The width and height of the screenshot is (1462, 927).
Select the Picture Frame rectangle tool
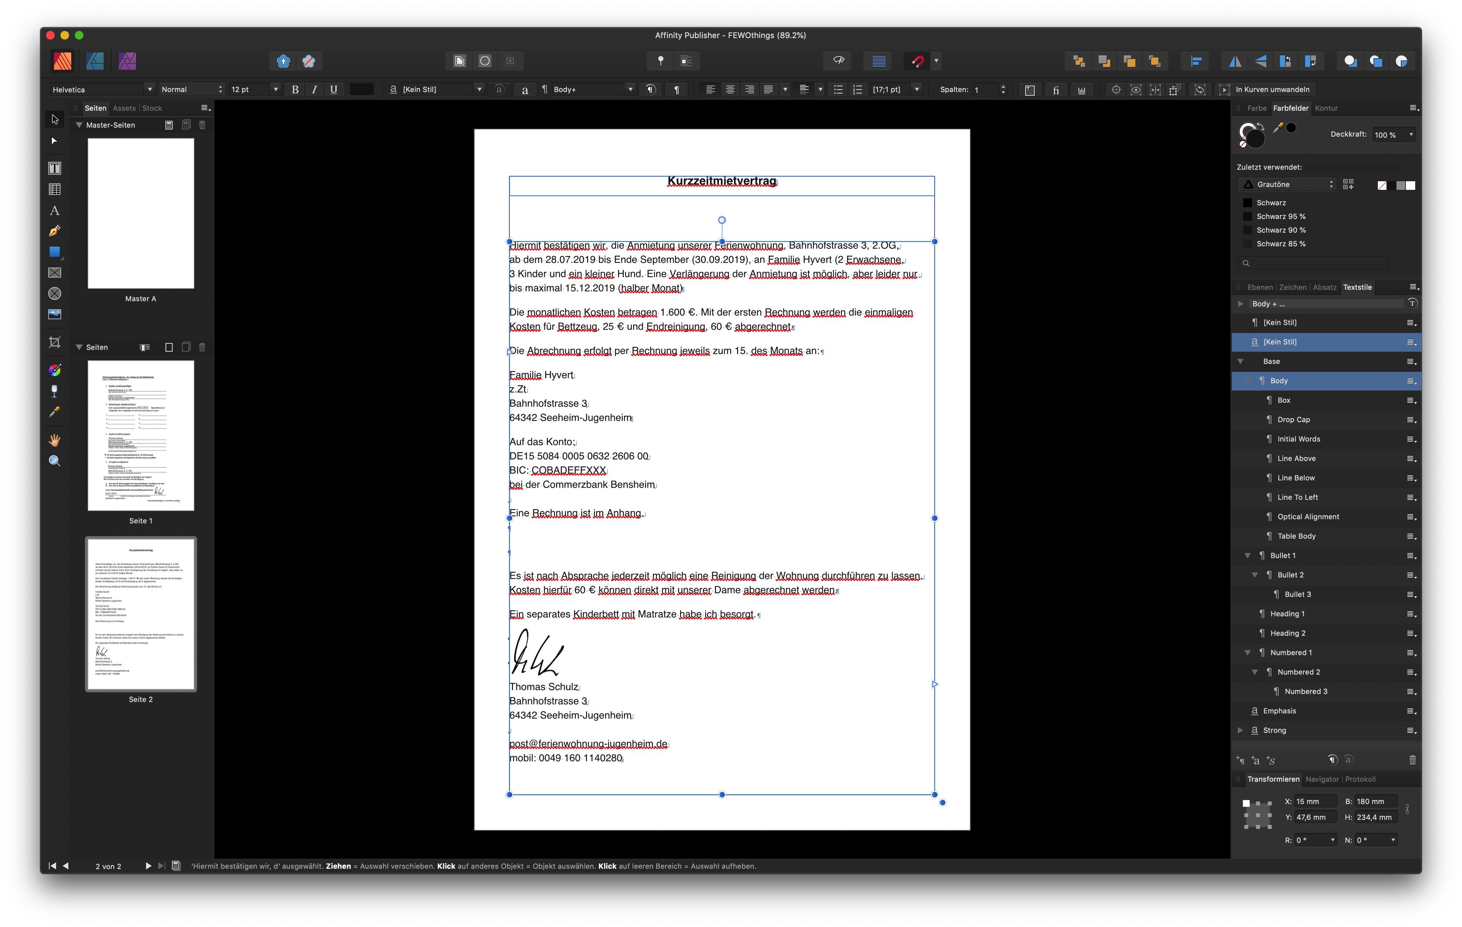[54, 273]
